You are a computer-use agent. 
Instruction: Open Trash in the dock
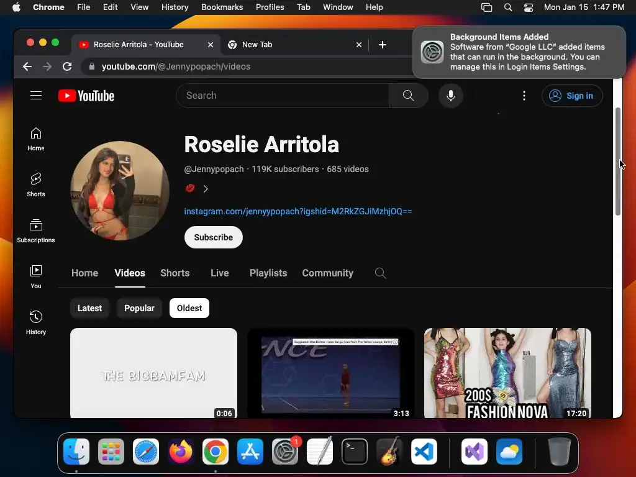[x=560, y=452]
